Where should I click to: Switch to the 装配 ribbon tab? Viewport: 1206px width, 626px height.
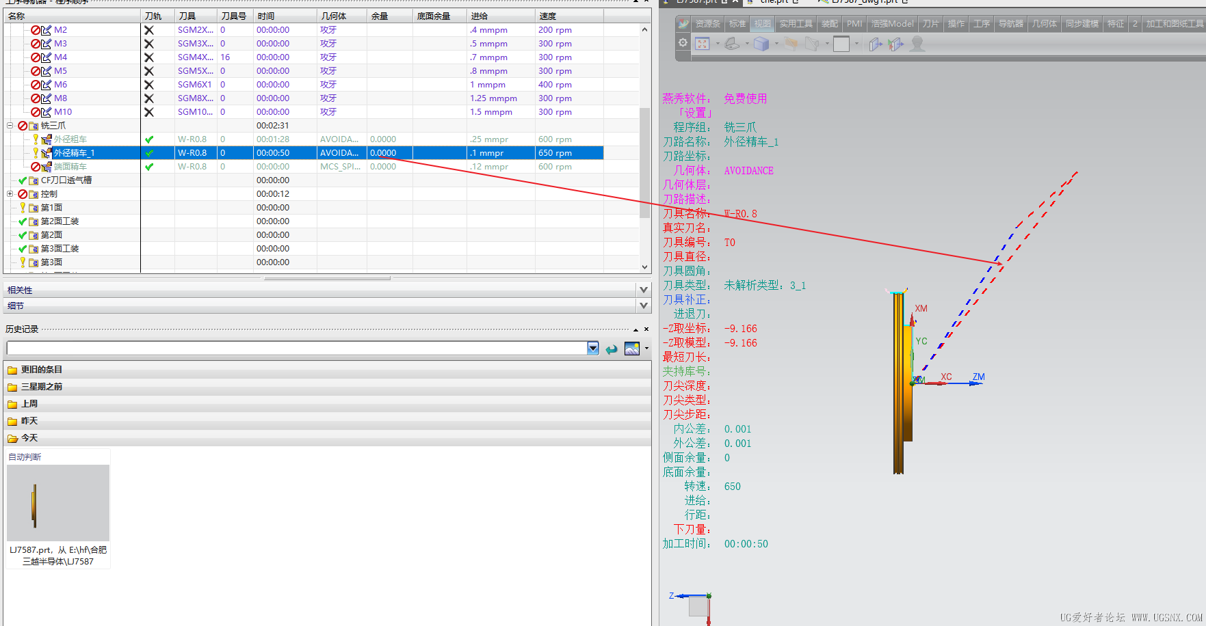click(829, 23)
